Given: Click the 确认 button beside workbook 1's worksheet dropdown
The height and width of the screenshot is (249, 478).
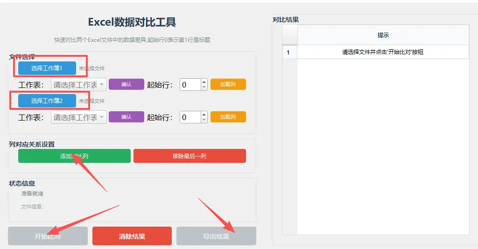Looking at the screenshot, I should (126, 84).
